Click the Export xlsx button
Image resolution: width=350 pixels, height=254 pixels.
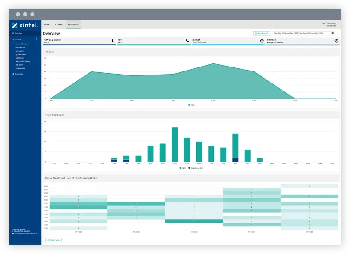[53, 240]
